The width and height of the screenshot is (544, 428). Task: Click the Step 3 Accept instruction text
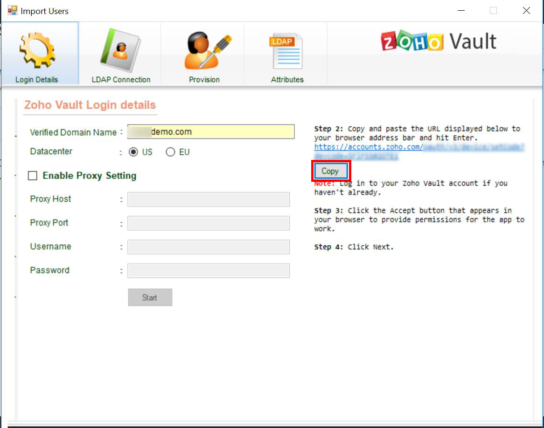419,220
